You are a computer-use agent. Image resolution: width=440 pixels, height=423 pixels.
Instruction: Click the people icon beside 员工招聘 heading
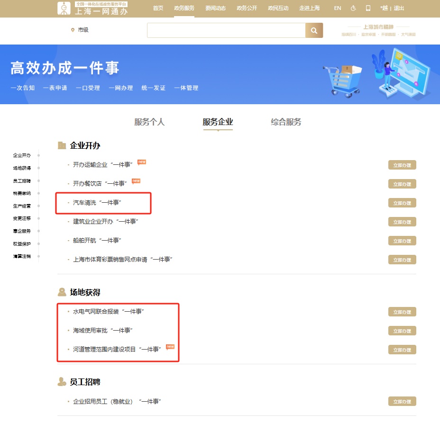click(x=62, y=382)
